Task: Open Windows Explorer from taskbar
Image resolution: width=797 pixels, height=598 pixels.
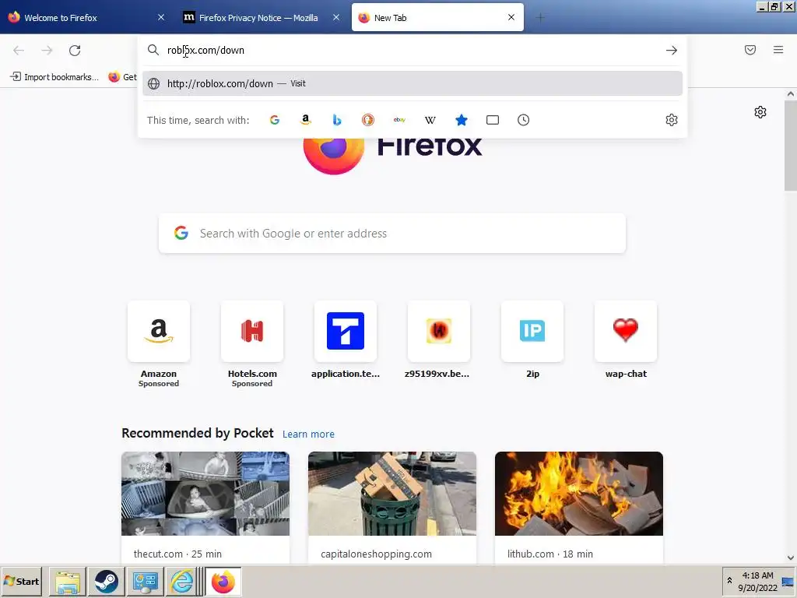Action: [x=68, y=582]
